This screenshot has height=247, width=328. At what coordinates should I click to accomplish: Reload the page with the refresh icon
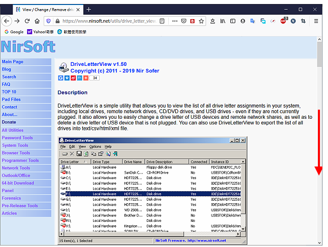pos(27,21)
